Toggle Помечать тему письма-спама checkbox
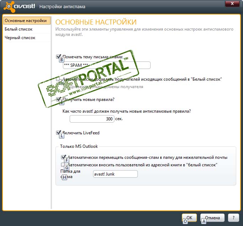243x226 pixels. tap(58, 56)
